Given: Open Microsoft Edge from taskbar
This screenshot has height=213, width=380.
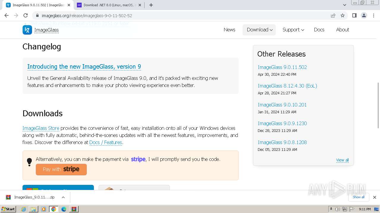Looking at the screenshot, I should point(64,209).
